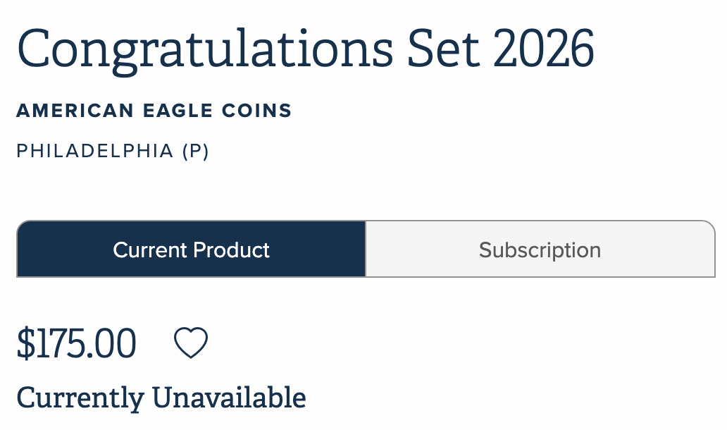Click the word "Unavailable" below the price
Image resolution: width=727 pixels, height=430 pixels.
pos(229,398)
